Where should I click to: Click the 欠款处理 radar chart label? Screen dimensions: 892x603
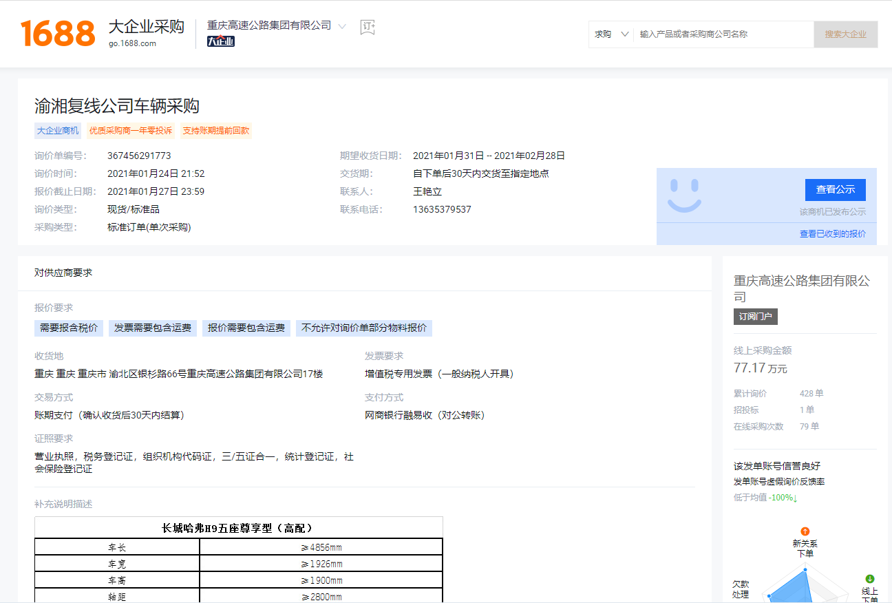[741, 589]
